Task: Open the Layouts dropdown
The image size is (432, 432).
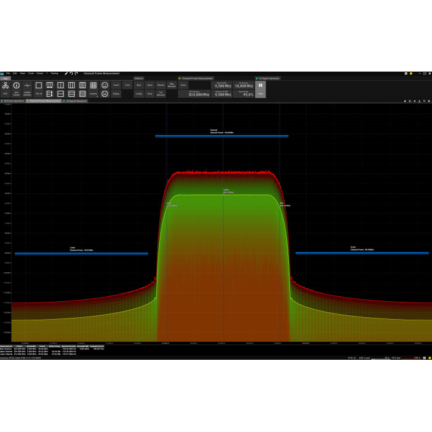Action: pyautogui.click(x=93, y=93)
